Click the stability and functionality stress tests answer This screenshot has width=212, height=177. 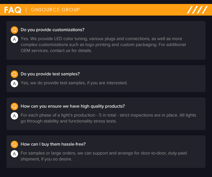coord(108,118)
